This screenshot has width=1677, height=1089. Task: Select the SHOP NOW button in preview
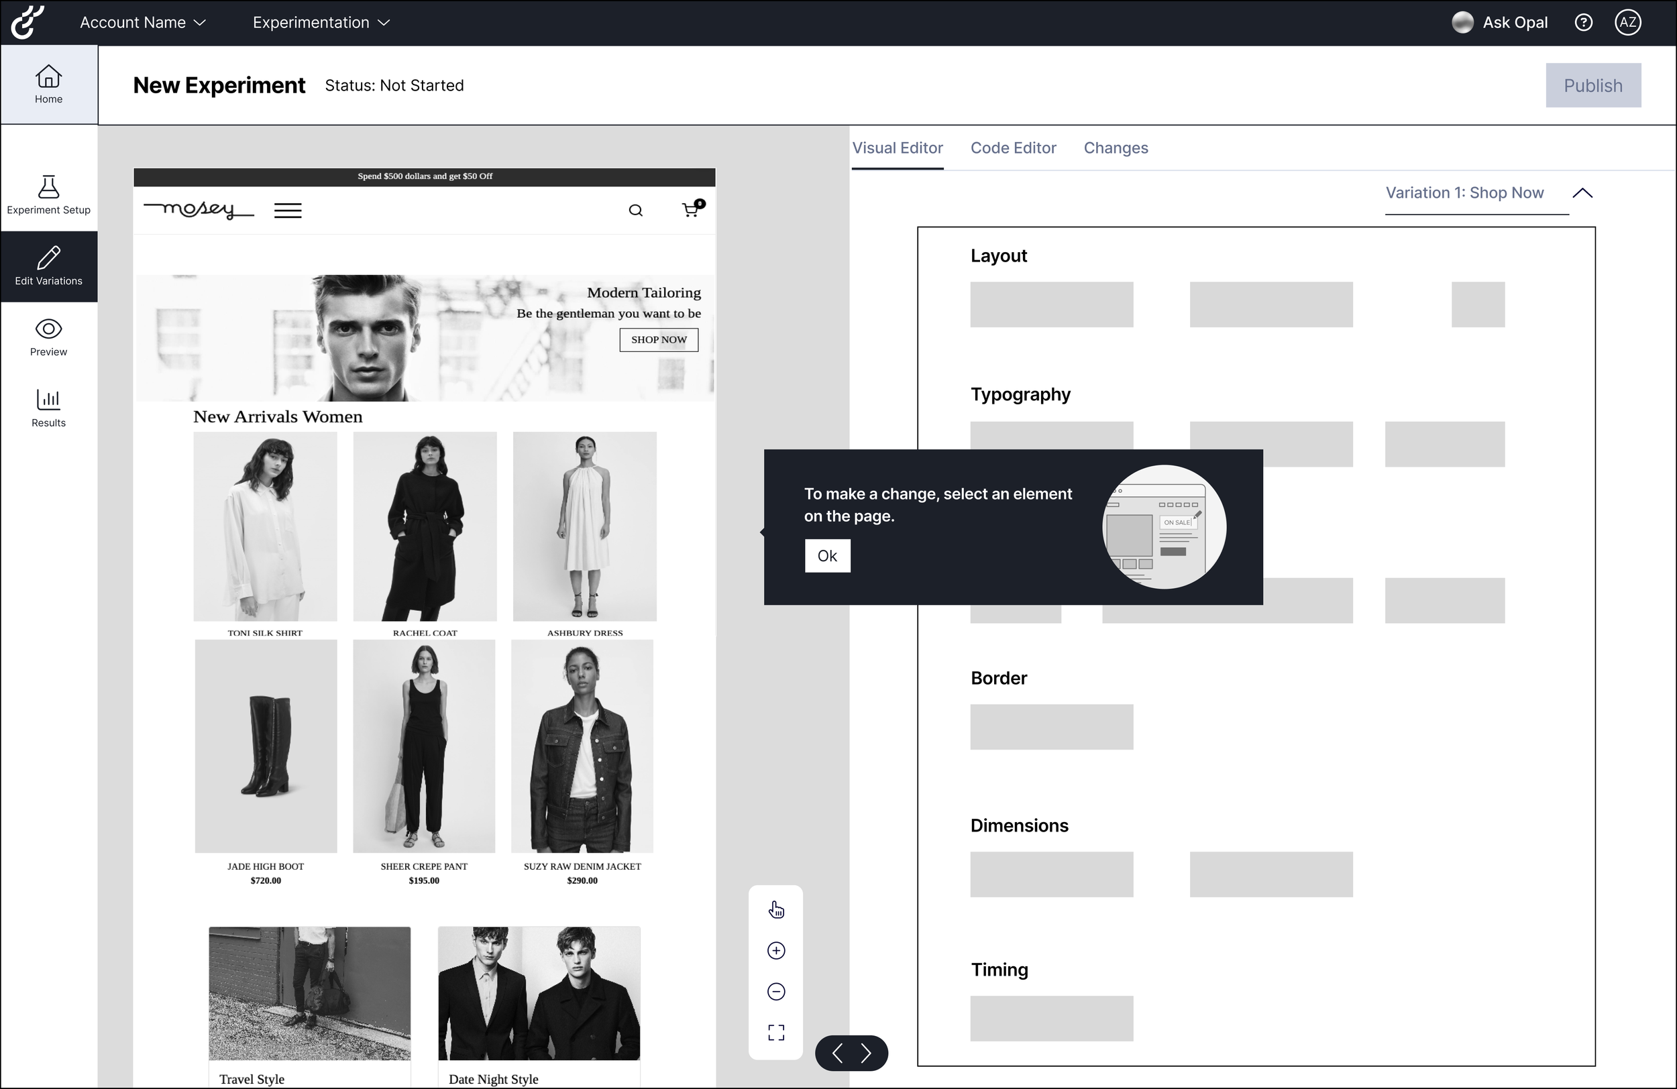click(659, 339)
